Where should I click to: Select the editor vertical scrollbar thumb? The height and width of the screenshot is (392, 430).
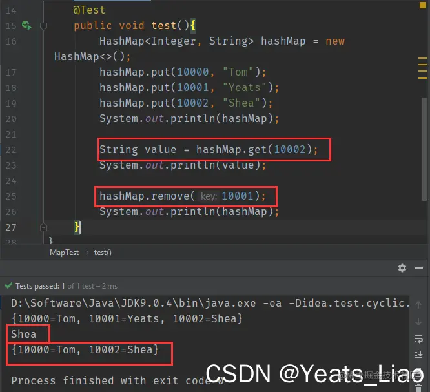coord(424,149)
